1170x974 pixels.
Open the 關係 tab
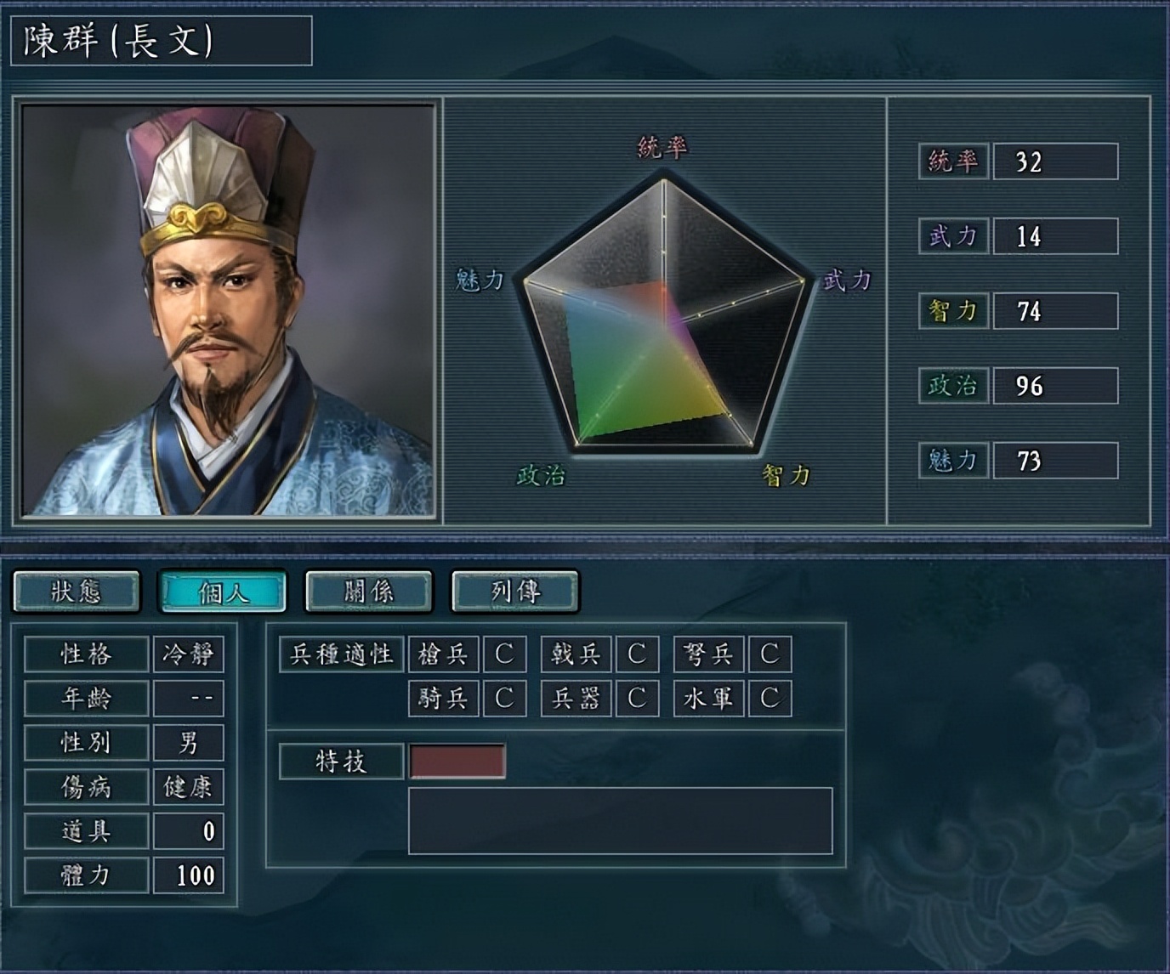coord(369,592)
